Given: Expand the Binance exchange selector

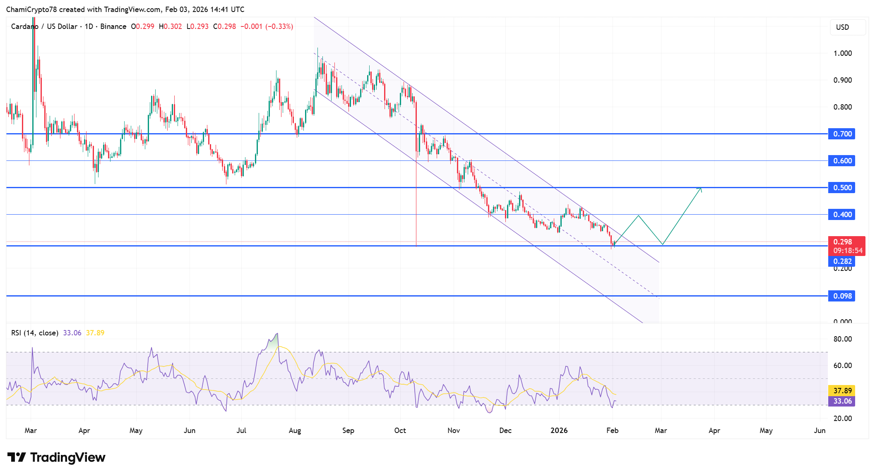Looking at the screenshot, I should pos(113,26).
